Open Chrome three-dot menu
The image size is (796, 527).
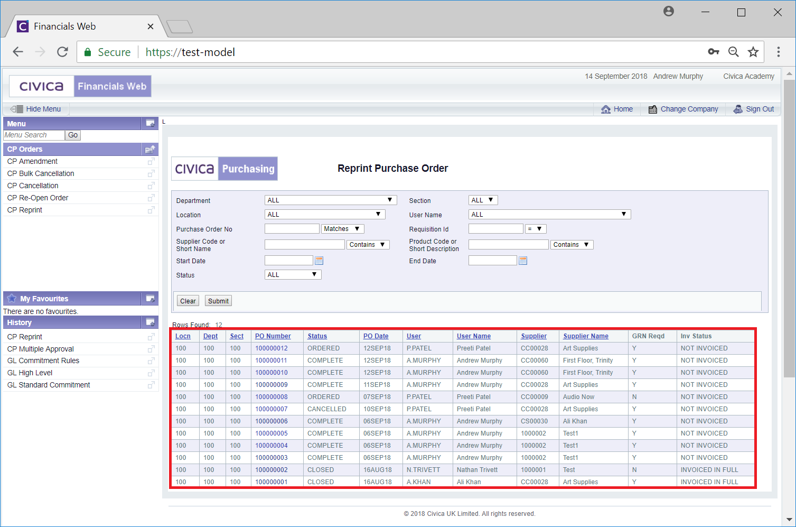(778, 52)
